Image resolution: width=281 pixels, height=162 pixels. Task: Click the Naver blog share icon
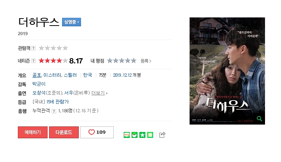127,135
